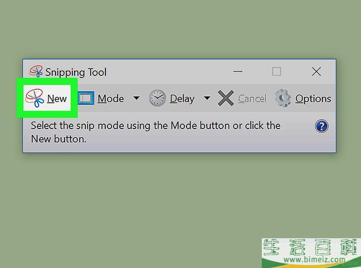Open Options via gear icon
The height and width of the screenshot is (268, 361).
[x=283, y=98]
